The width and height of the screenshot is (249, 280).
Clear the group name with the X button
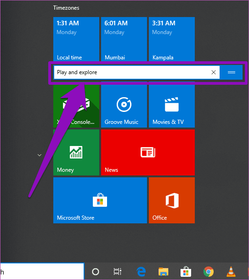click(x=214, y=72)
